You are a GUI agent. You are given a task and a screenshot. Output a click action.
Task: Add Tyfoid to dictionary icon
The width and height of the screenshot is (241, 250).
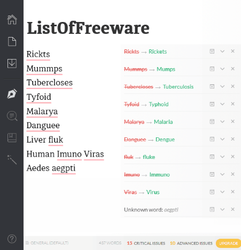[x=212, y=104]
